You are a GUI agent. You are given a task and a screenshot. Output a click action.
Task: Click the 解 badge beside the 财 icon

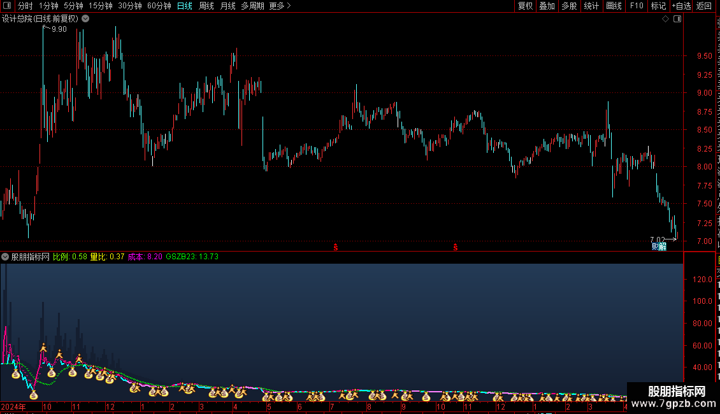tap(663, 247)
